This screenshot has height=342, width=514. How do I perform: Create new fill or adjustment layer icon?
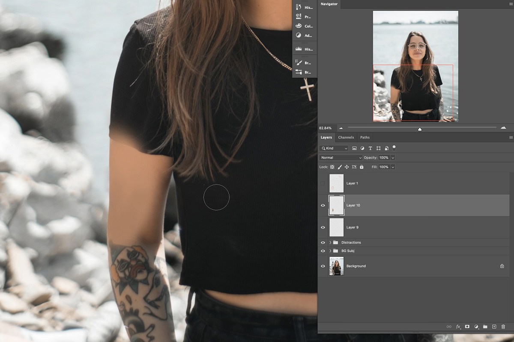tap(476, 327)
